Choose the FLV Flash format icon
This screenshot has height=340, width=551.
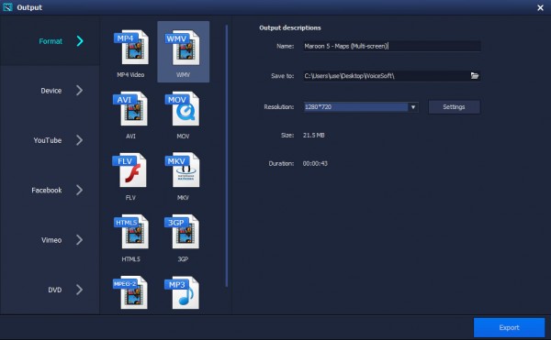click(x=129, y=170)
